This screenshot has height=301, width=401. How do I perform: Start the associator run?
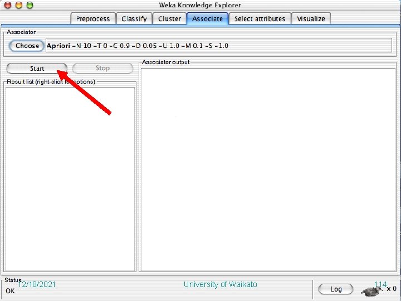37,69
